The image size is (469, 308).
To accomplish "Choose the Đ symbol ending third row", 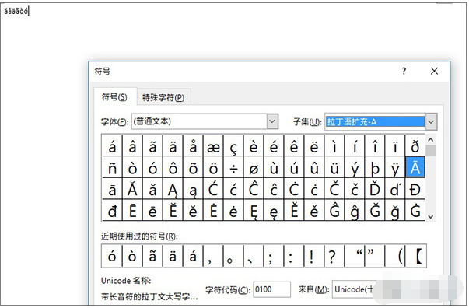I will (415, 189).
